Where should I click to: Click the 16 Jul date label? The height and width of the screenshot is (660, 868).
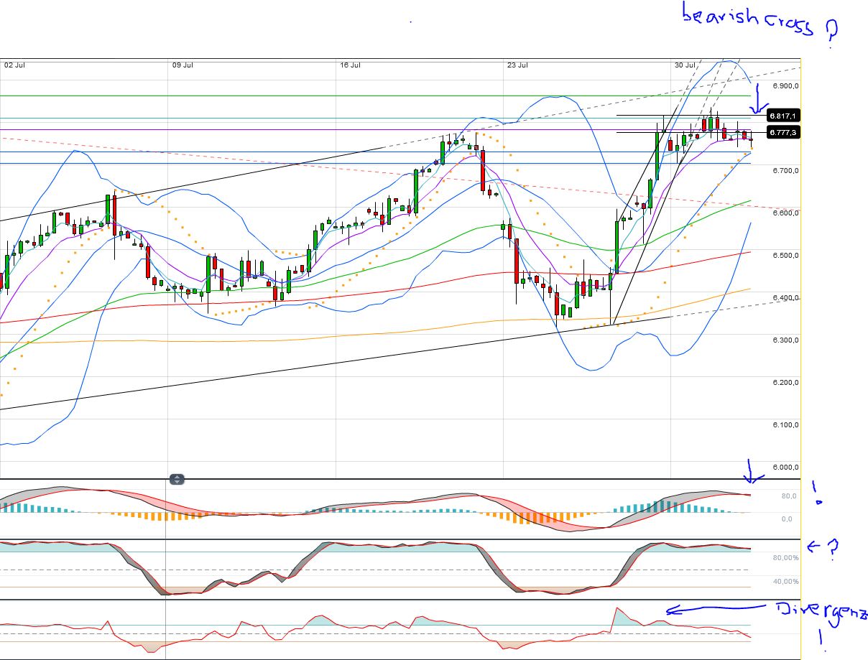tap(350, 65)
